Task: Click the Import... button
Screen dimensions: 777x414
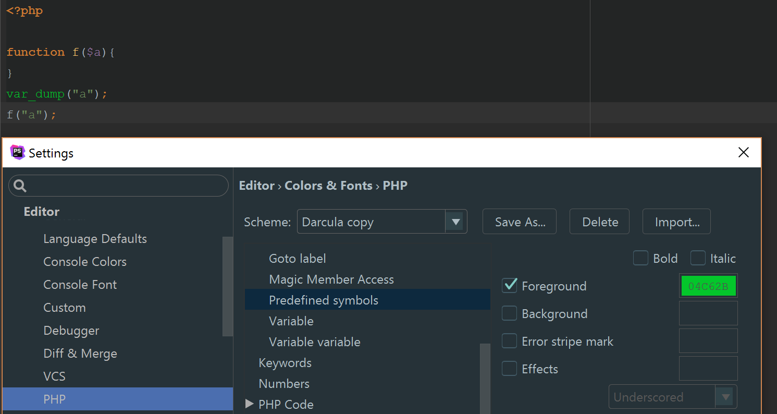Action: 676,222
